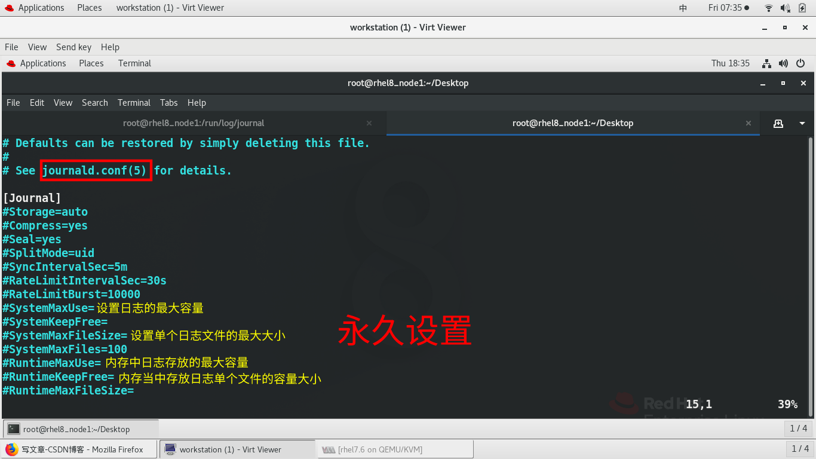Viewport: 816px width, 459px height.
Task: Minimize the Virt Viewer window
Action: 765,27
